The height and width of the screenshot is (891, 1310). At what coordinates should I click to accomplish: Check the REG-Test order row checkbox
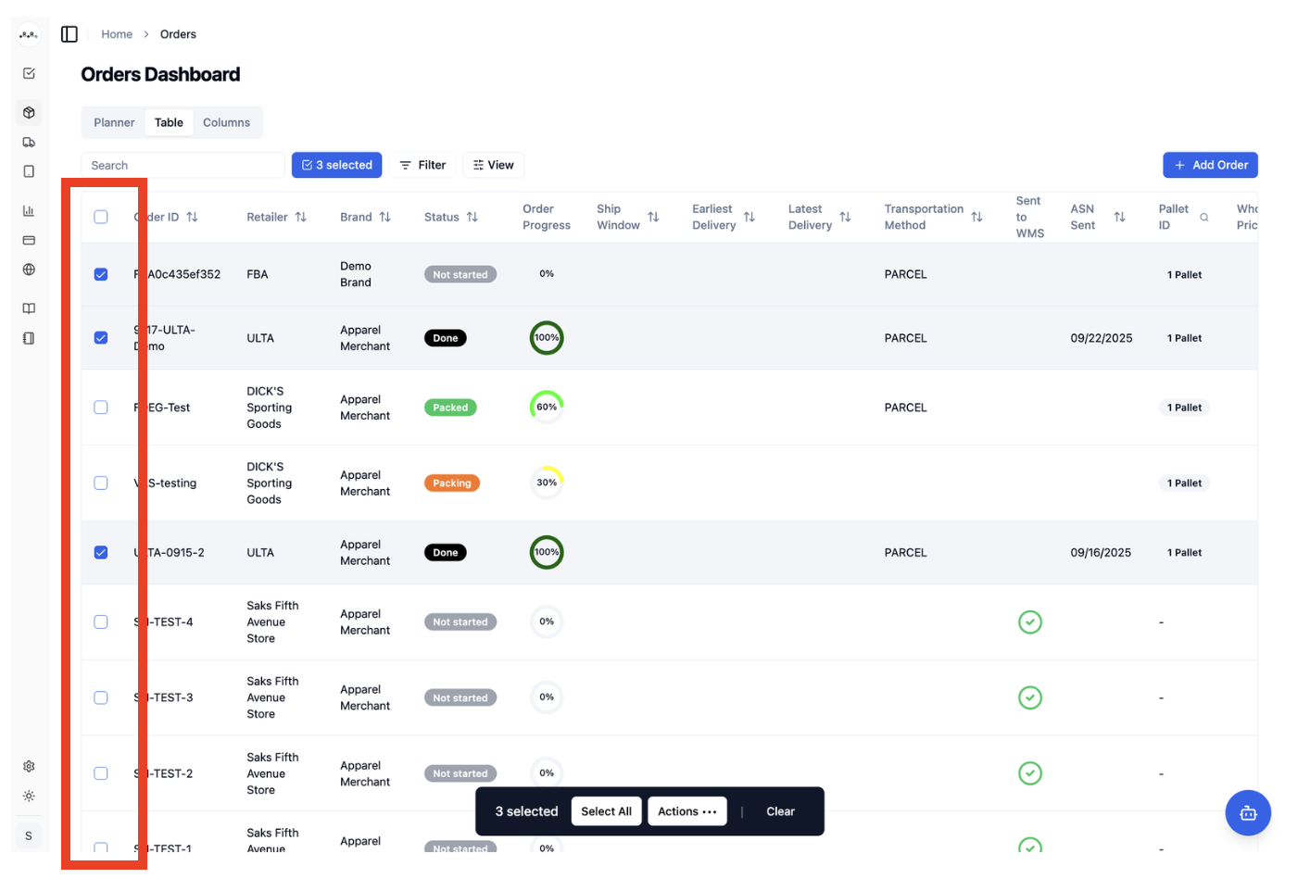pos(101,408)
